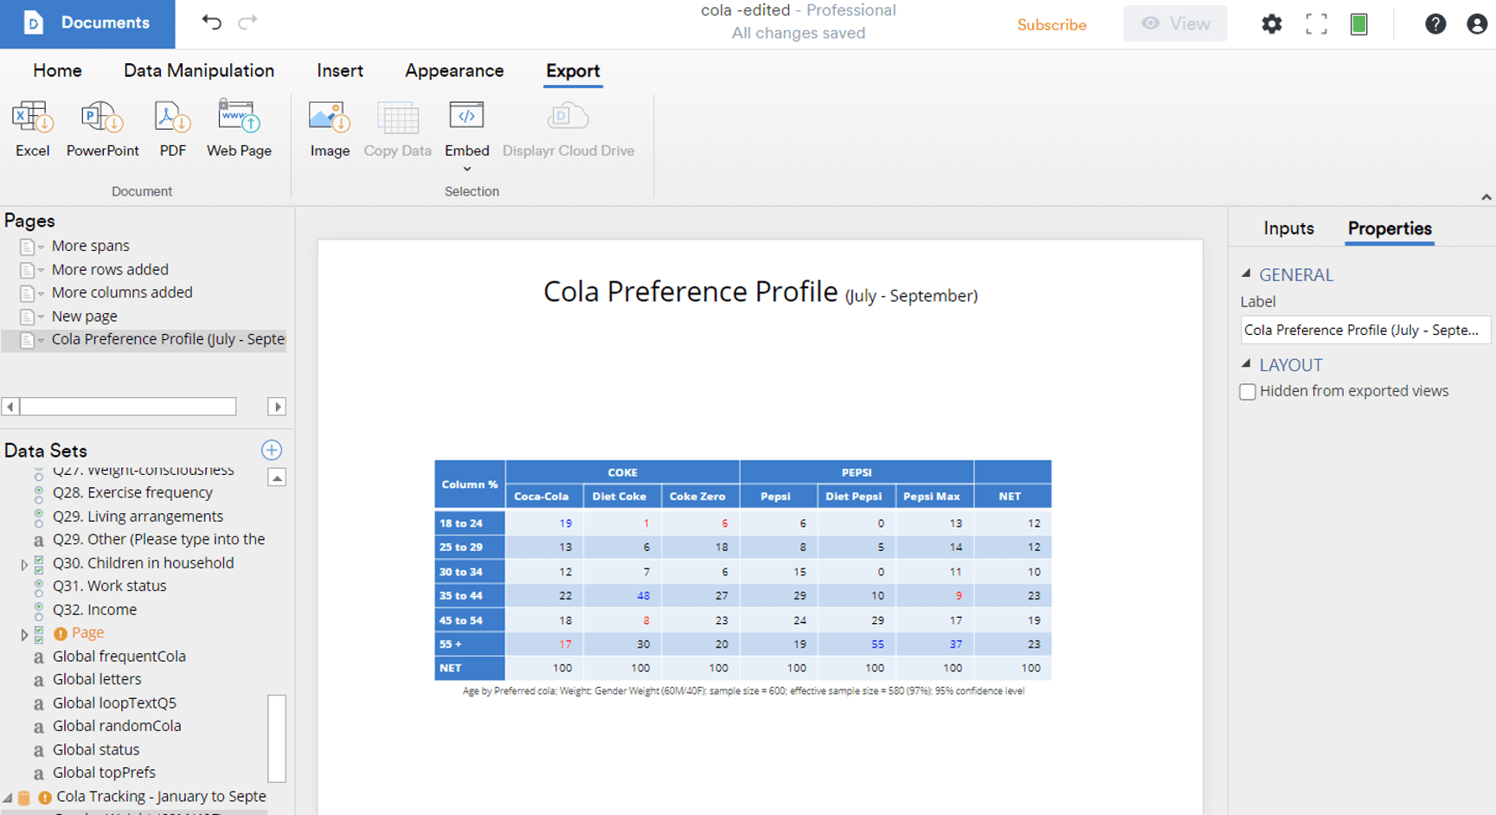Screen dimensions: 1496x815
Task: Export document to Excel
Action: [32, 128]
